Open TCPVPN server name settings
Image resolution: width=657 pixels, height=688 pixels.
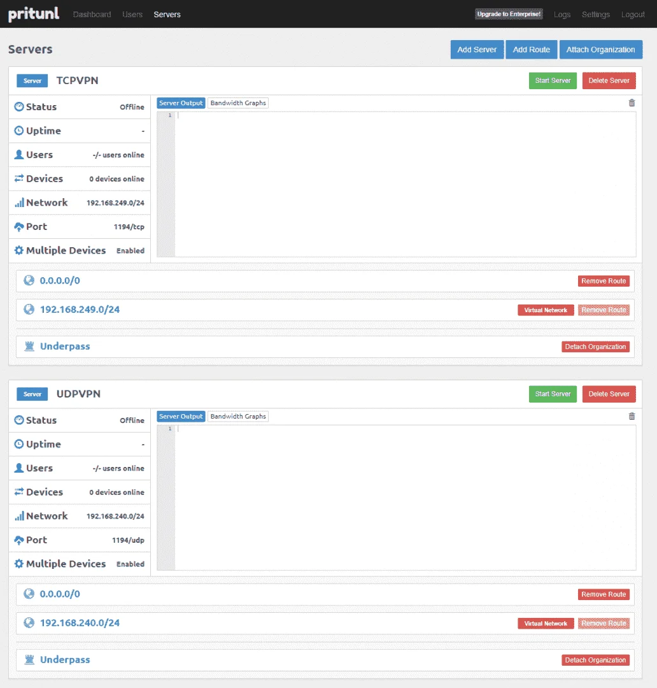(x=77, y=81)
